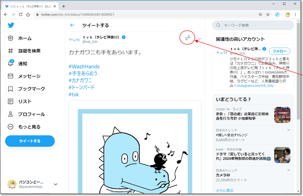This screenshot has width=303, height=196.
Task: Click さらに表示 show more link
Action: [x=225, y=190]
